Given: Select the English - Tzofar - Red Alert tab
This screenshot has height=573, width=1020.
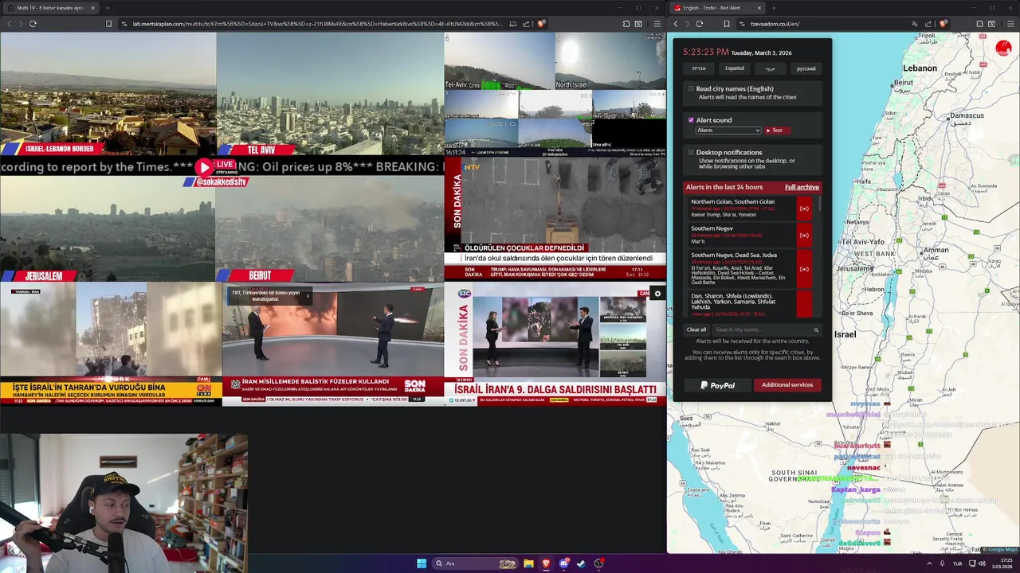Looking at the screenshot, I should tap(718, 8).
